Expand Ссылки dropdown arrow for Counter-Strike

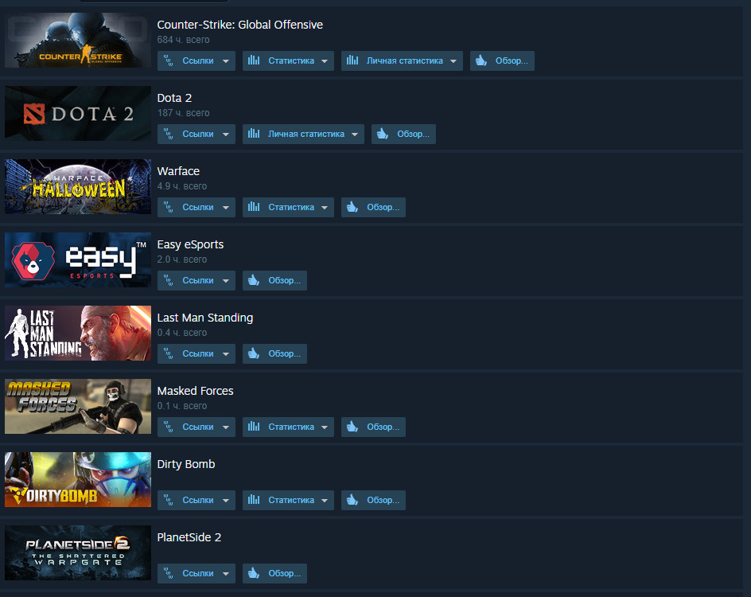[226, 60]
